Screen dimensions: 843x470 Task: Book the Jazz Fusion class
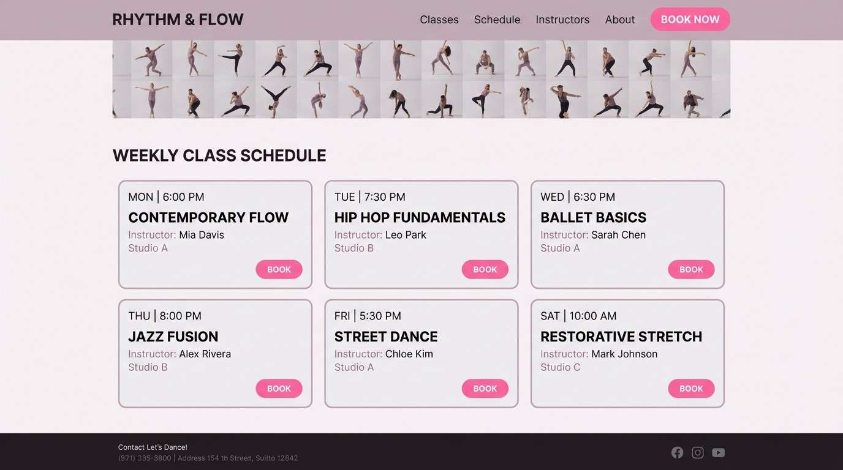(279, 388)
